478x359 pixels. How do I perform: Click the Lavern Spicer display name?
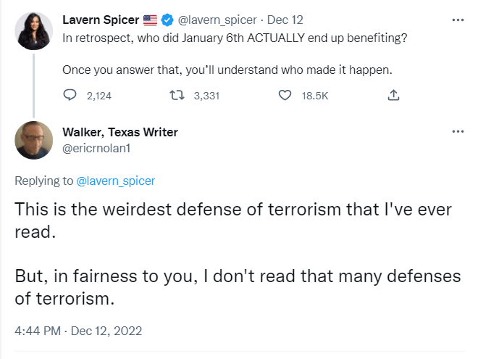[101, 19]
